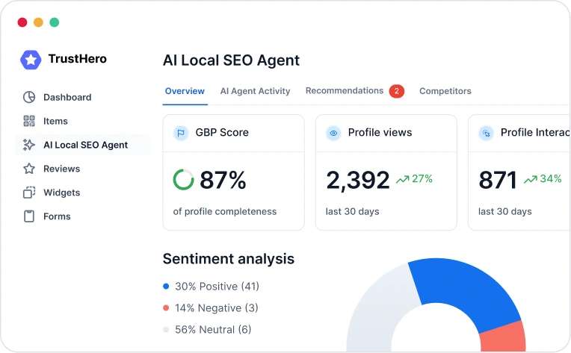Go to Dashboard in the sidebar
The width and height of the screenshot is (571, 353).
67,97
